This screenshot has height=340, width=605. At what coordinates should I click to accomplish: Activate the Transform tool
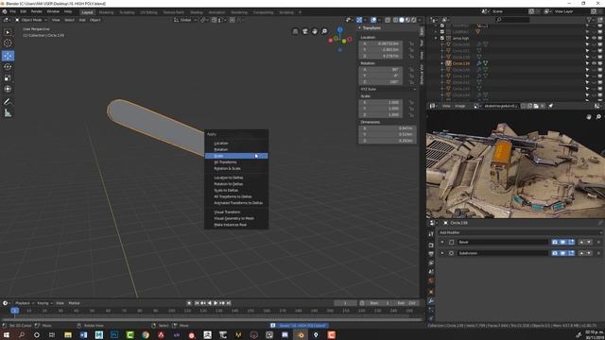(x=8, y=89)
